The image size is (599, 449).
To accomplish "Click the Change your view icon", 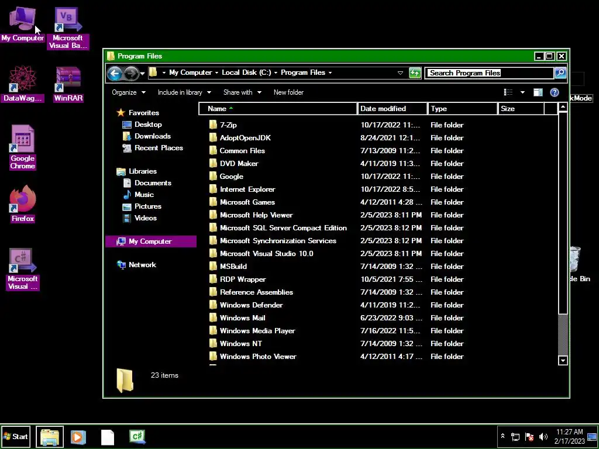I will point(508,92).
